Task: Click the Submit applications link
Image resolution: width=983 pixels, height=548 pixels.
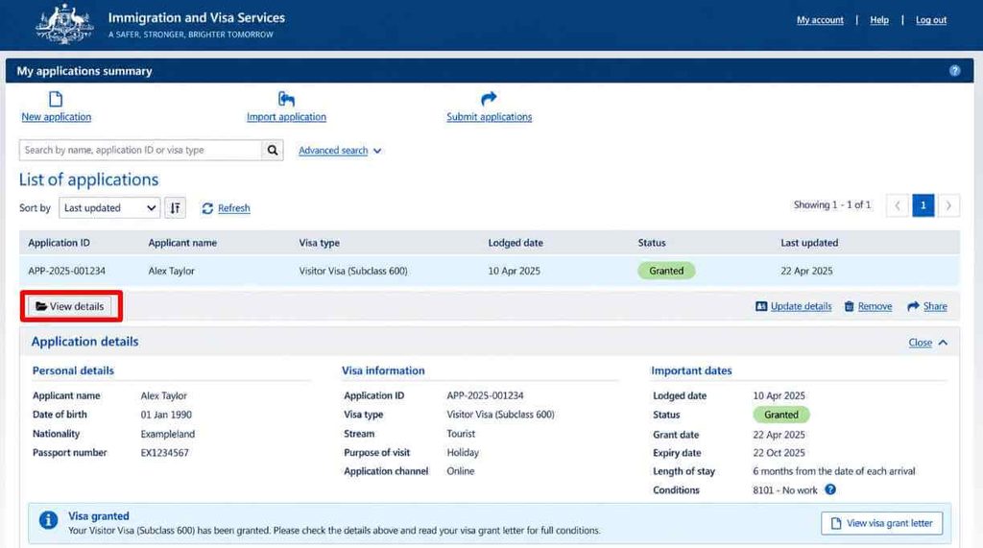Action: (x=489, y=117)
